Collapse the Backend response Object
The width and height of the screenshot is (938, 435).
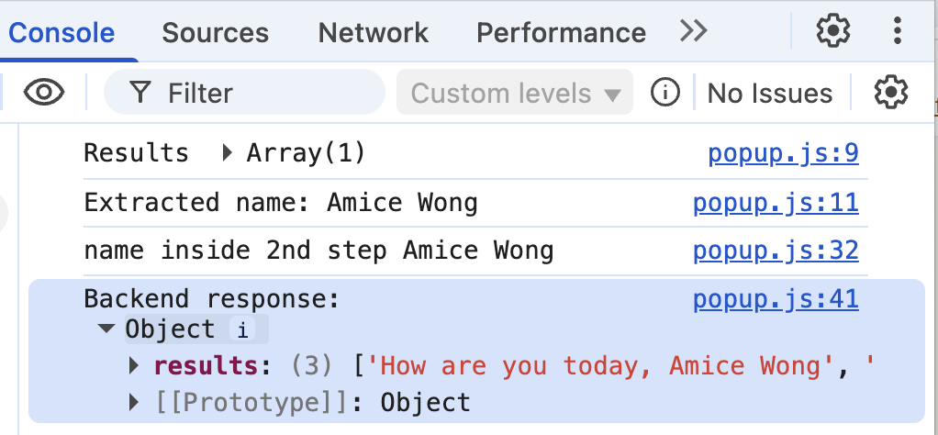pyautogui.click(x=106, y=329)
